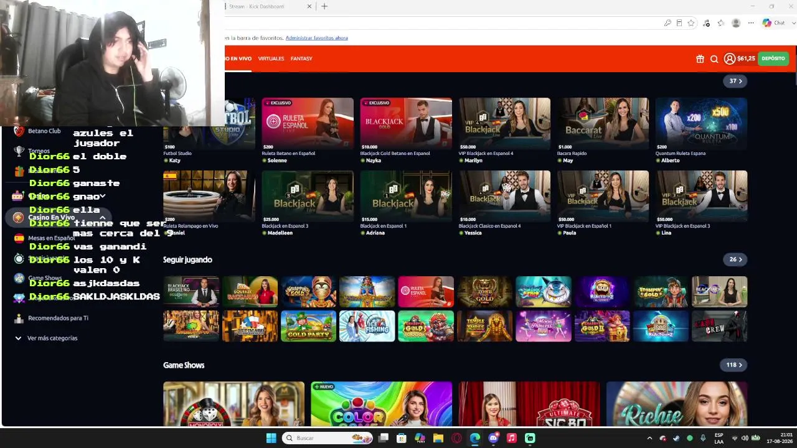The image size is (797, 448).
Task: Open the browser profile avatar
Action: (736, 23)
